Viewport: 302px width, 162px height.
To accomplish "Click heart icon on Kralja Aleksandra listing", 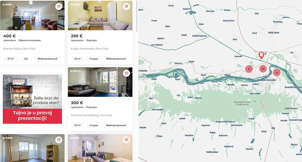I will coord(127,6).
